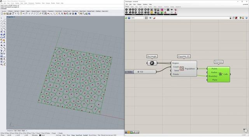Click the Default layer black color swatch
Screen dimensions: 249x140
coord(40,135)
